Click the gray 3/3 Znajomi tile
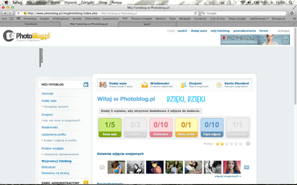297x185 pixels. [136, 128]
